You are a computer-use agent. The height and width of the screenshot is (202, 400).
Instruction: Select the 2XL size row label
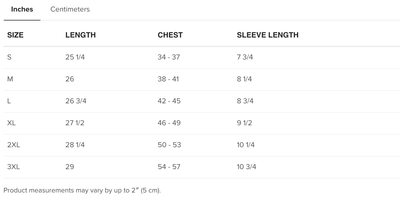click(x=14, y=145)
